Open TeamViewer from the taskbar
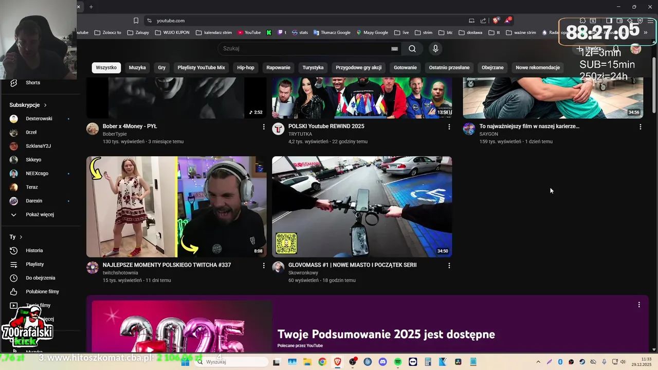This screenshot has width=658, height=370. (x=413, y=362)
